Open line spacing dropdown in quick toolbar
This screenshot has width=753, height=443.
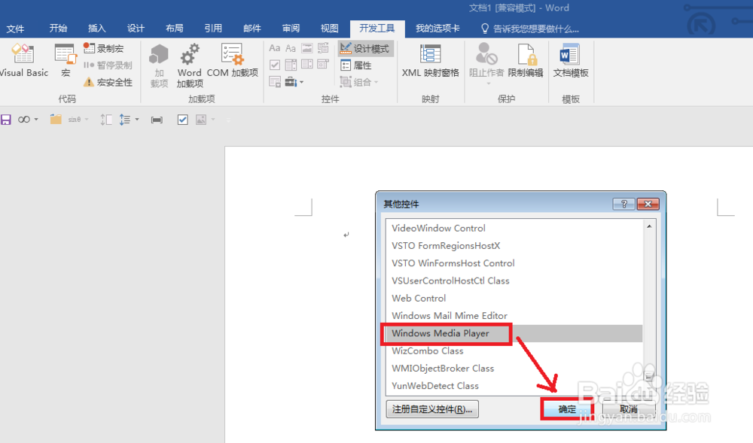coord(137,120)
